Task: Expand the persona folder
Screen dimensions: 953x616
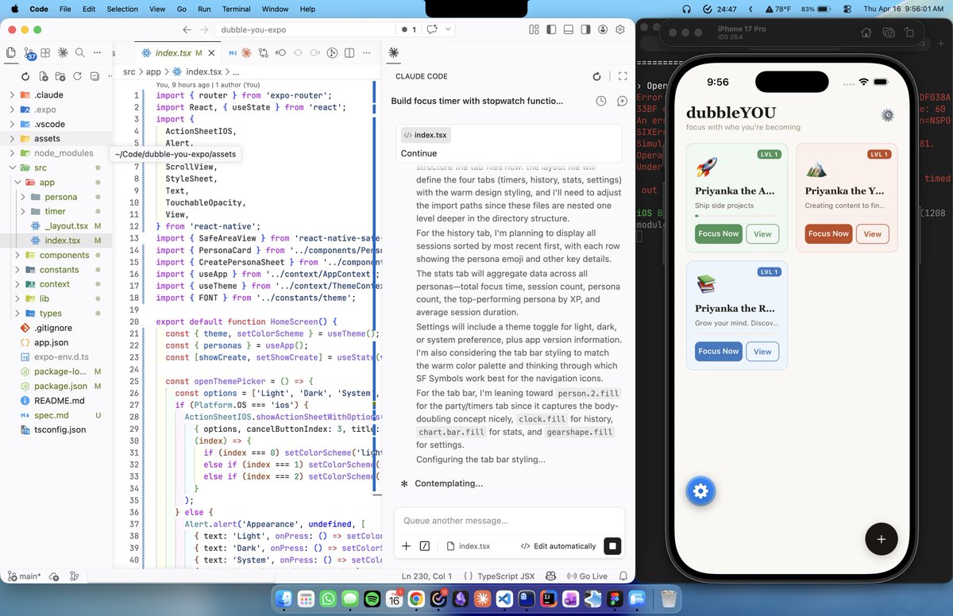Action: pyautogui.click(x=56, y=197)
